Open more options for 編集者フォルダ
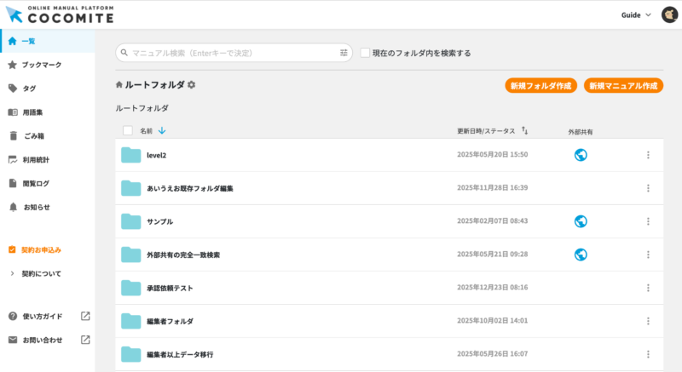The width and height of the screenshot is (682, 372). [648, 321]
